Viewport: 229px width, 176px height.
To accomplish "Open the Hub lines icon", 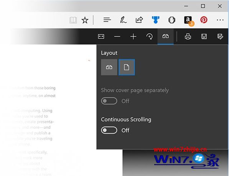I will 107,20.
